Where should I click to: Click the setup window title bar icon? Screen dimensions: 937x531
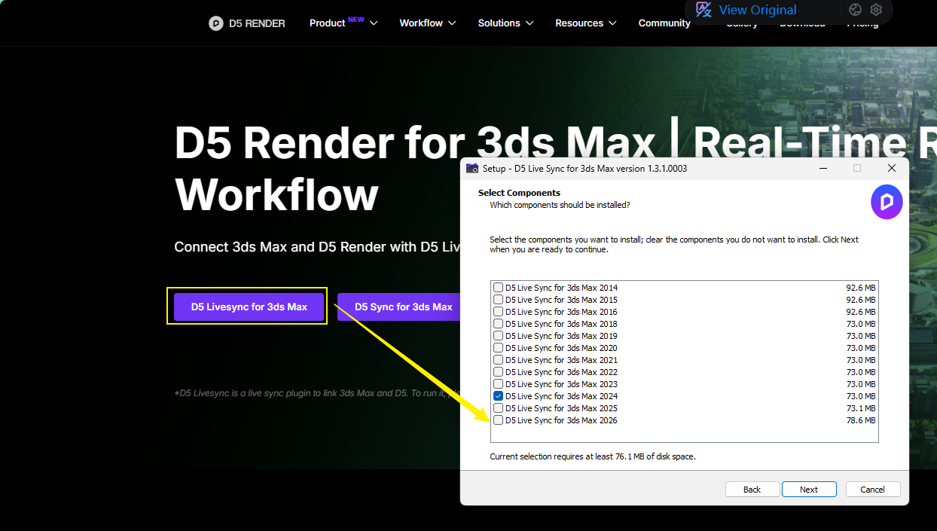click(x=472, y=168)
